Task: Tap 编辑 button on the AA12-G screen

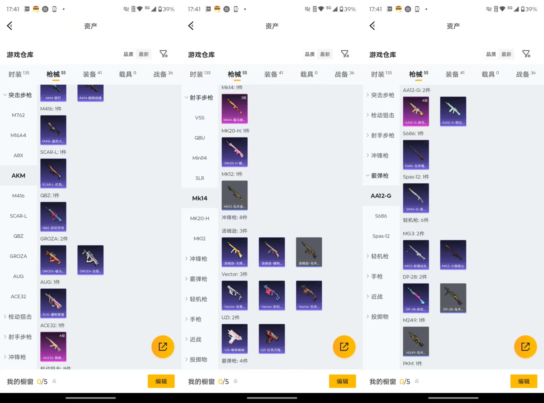Action: tap(524, 381)
